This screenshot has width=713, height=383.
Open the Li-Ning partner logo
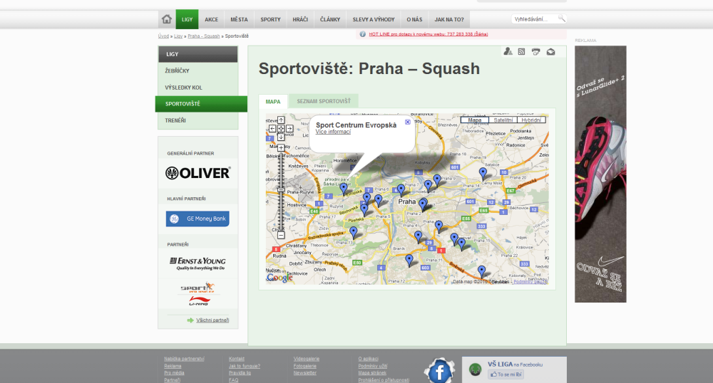[199, 301]
